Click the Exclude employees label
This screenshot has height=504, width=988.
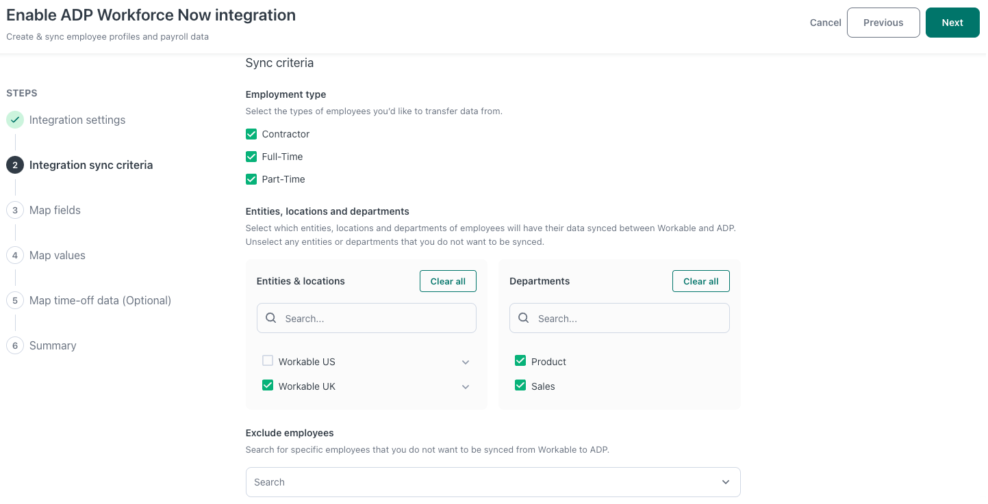click(290, 433)
